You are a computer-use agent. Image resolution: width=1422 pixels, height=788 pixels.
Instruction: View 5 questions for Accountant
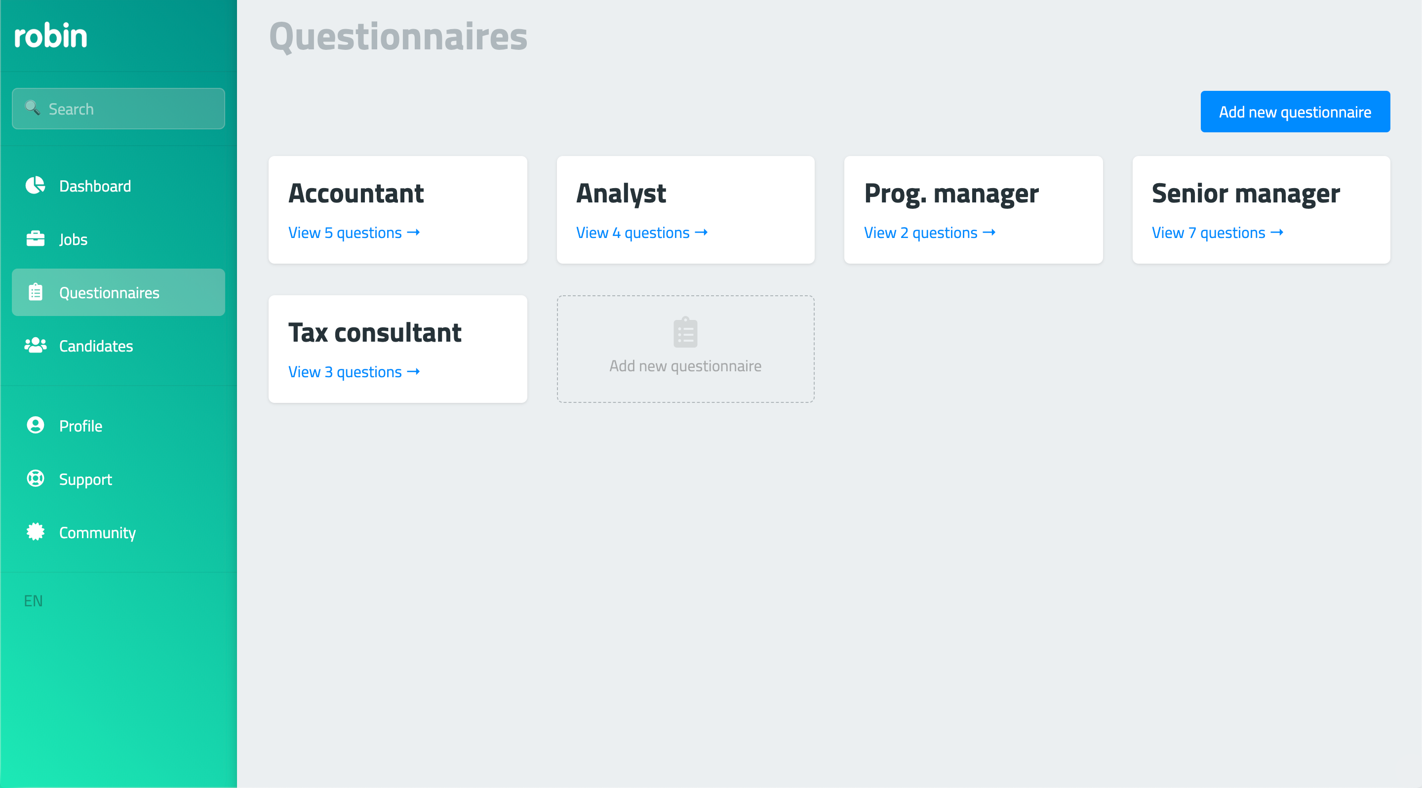coord(354,233)
